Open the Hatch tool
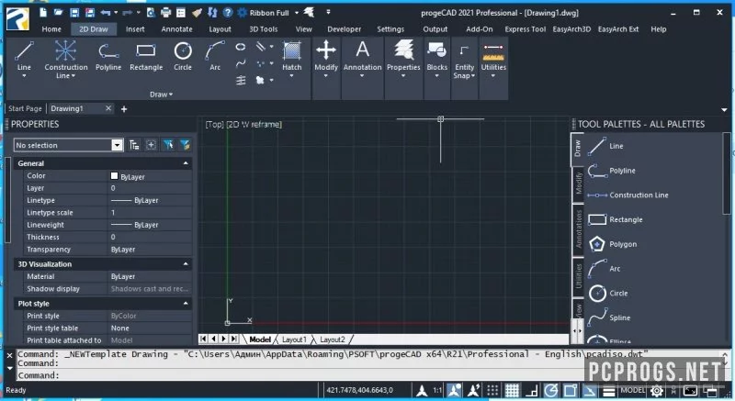The height and width of the screenshot is (401, 735). coord(291,57)
